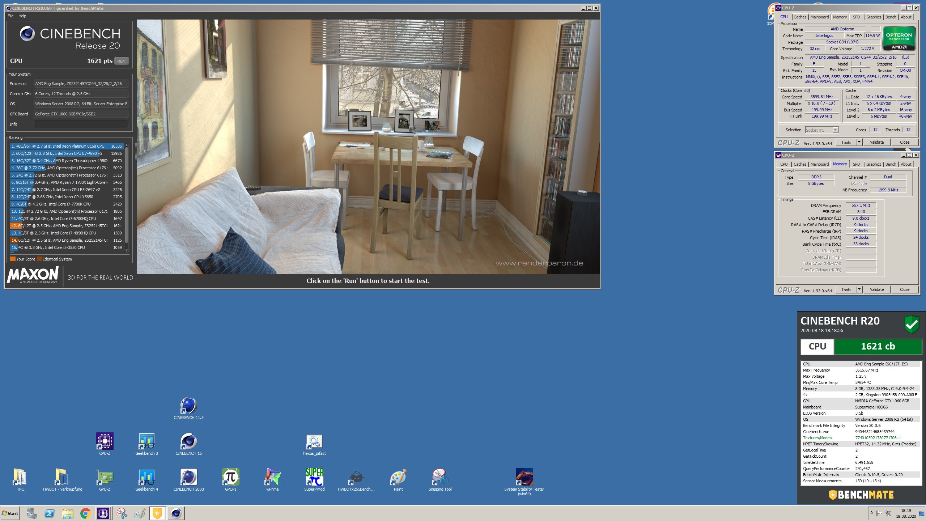Click the CPU-Z chip taskbar button

click(x=103, y=513)
